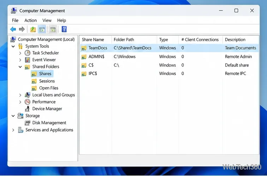Expand the Performance node

click(20, 102)
